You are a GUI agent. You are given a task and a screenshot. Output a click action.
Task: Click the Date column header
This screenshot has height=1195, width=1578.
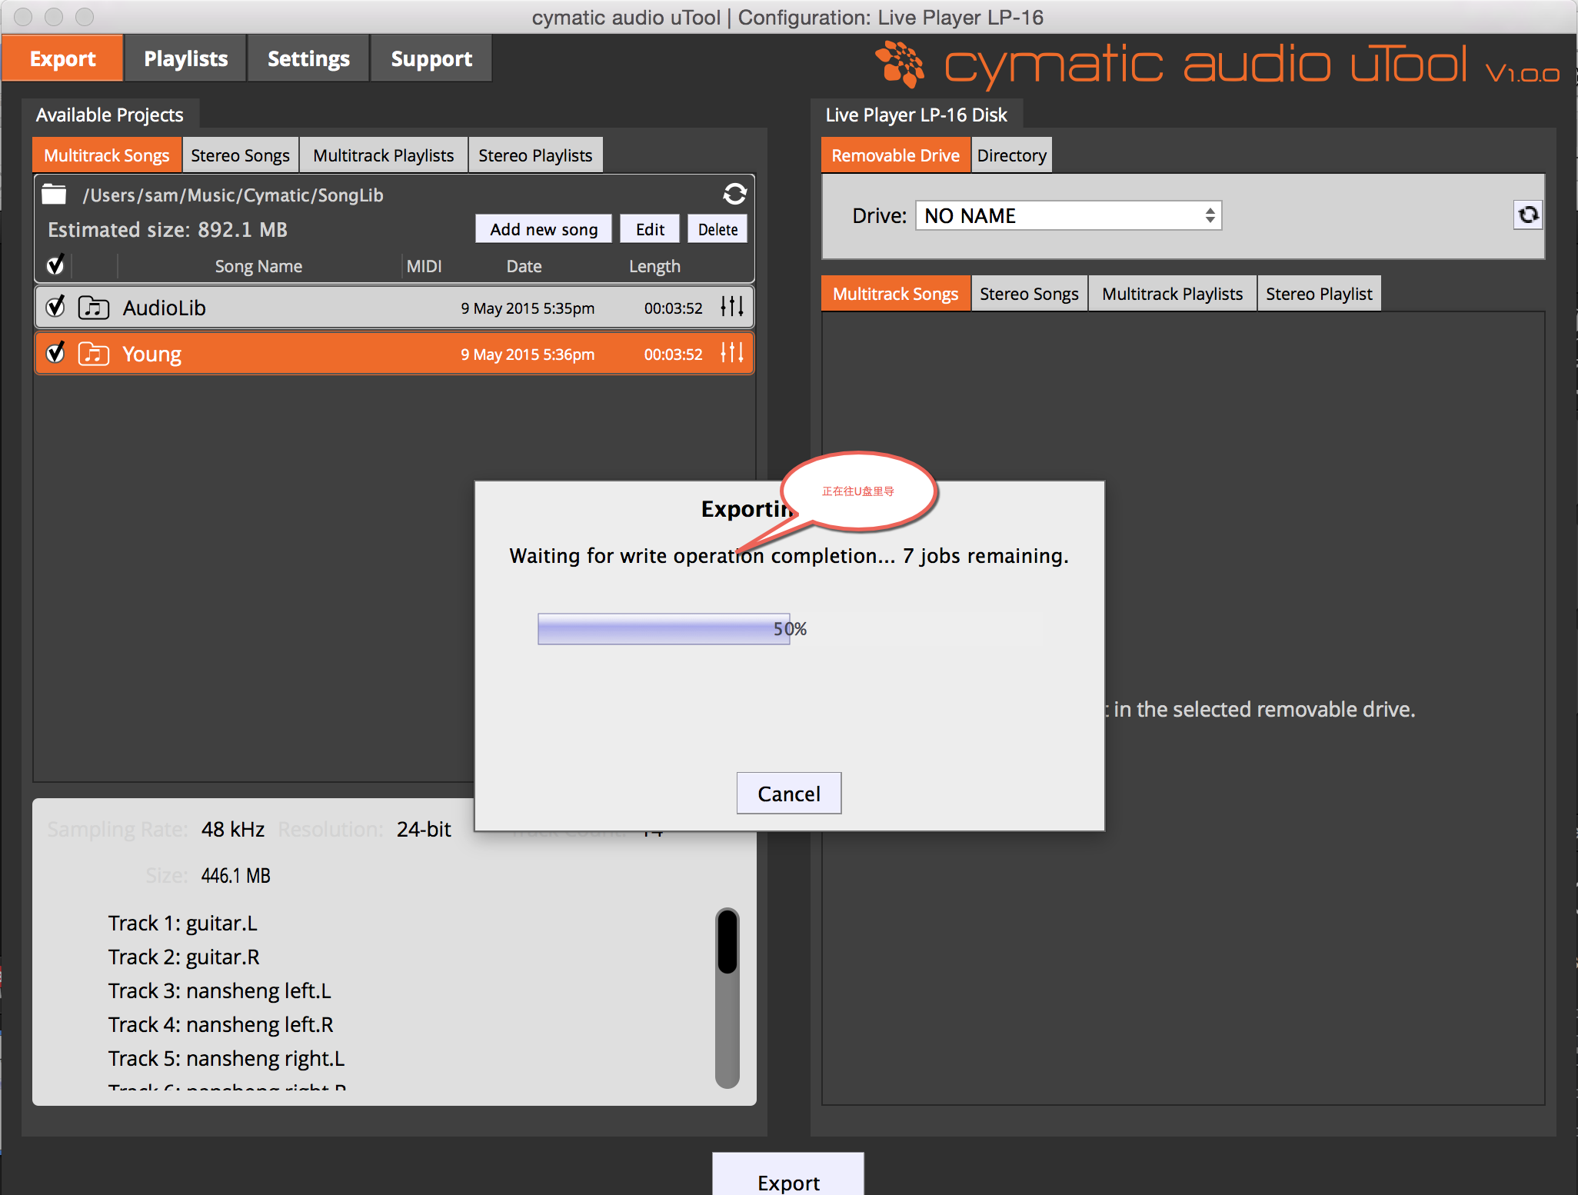pos(524,266)
